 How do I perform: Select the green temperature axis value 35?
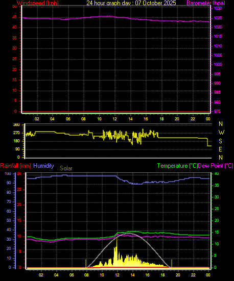pos(217,185)
